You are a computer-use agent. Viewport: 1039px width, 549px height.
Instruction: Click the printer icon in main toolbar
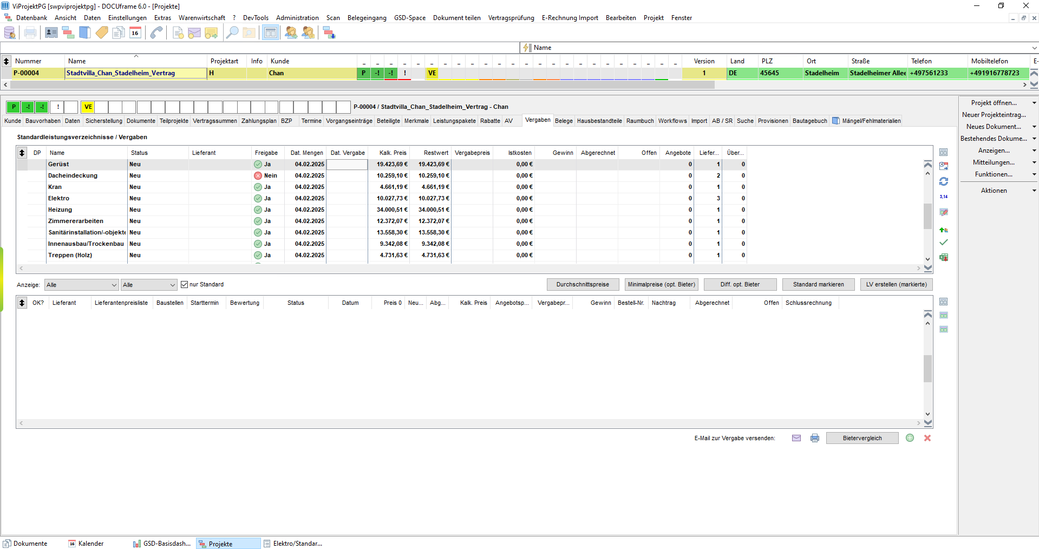(x=30, y=33)
